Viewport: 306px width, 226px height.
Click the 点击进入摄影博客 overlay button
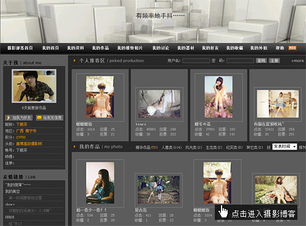coord(256,213)
